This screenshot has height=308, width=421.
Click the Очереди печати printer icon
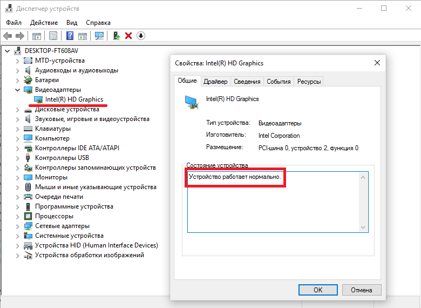click(x=28, y=197)
